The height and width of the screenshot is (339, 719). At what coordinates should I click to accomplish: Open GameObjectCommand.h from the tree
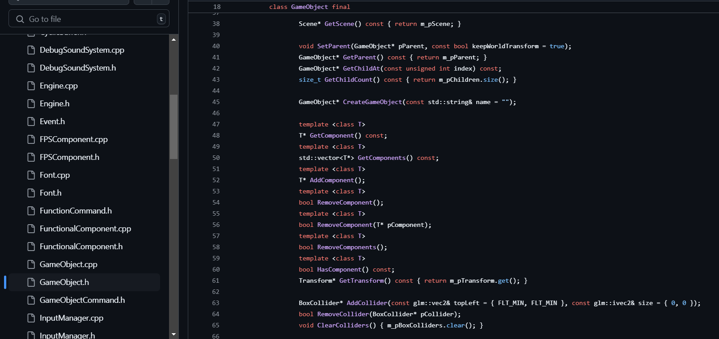[x=82, y=300]
